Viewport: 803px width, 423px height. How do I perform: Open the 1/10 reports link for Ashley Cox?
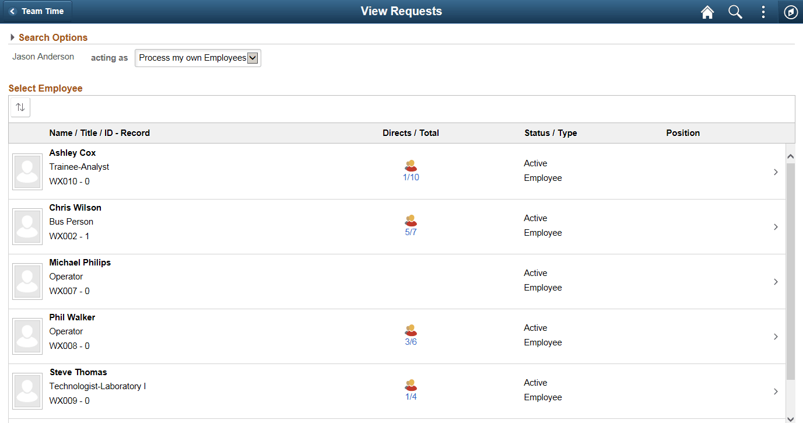click(x=411, y=177)
